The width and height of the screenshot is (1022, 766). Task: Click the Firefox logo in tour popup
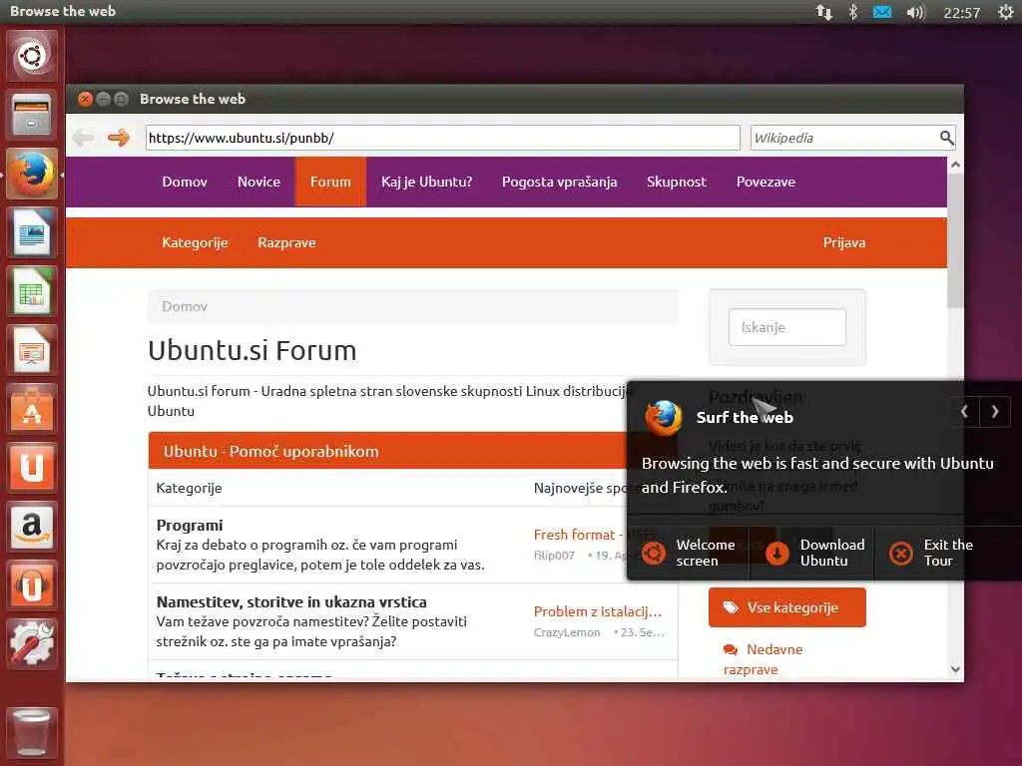pyautogui.click(x=663, y=417)
